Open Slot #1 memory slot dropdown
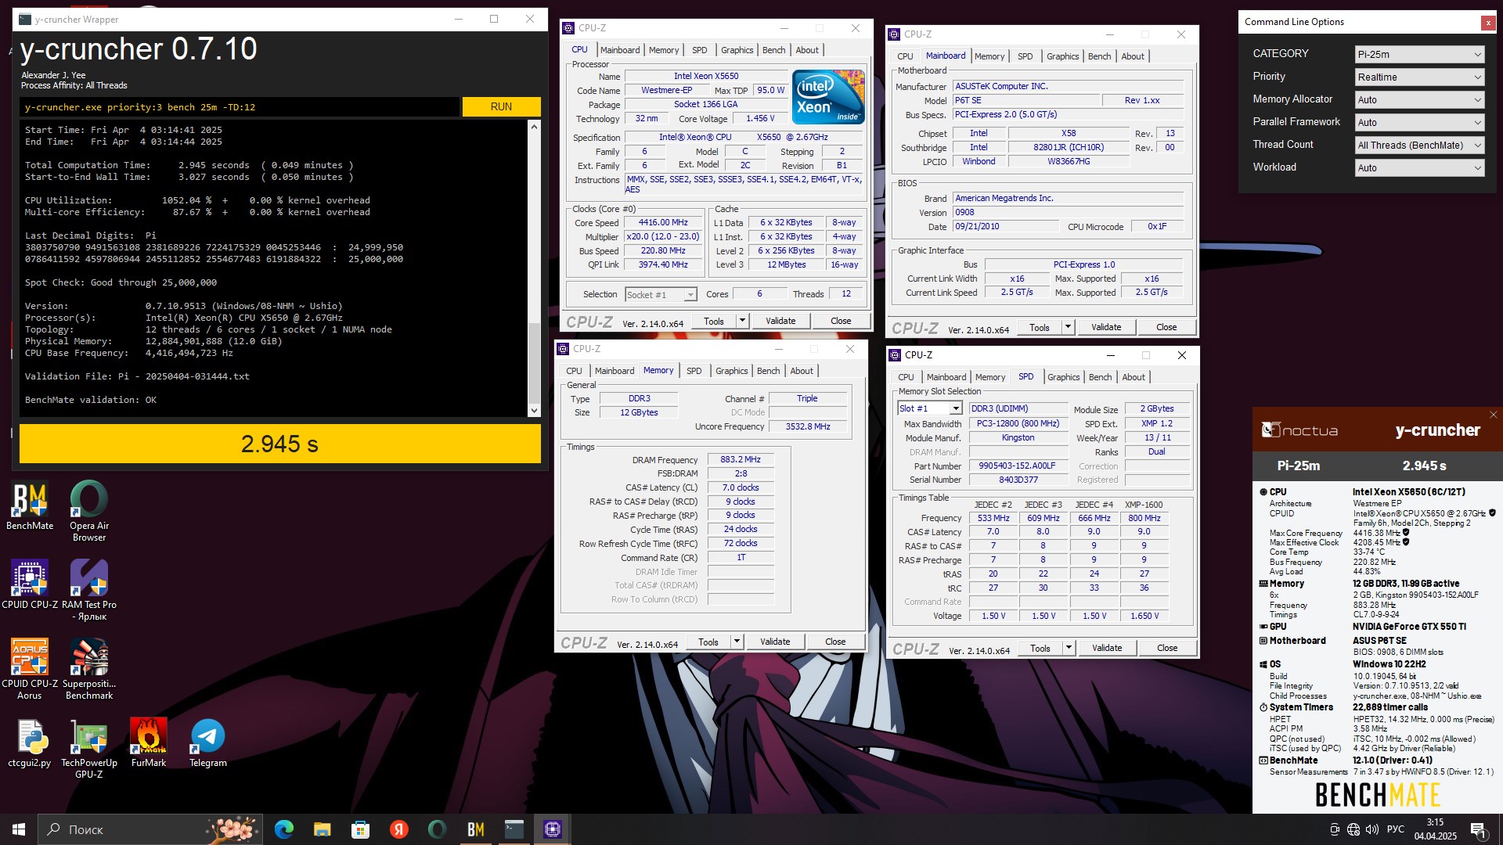Image resolution: width=1503 pixels, height=845 pixels. [x=929, y=408]
